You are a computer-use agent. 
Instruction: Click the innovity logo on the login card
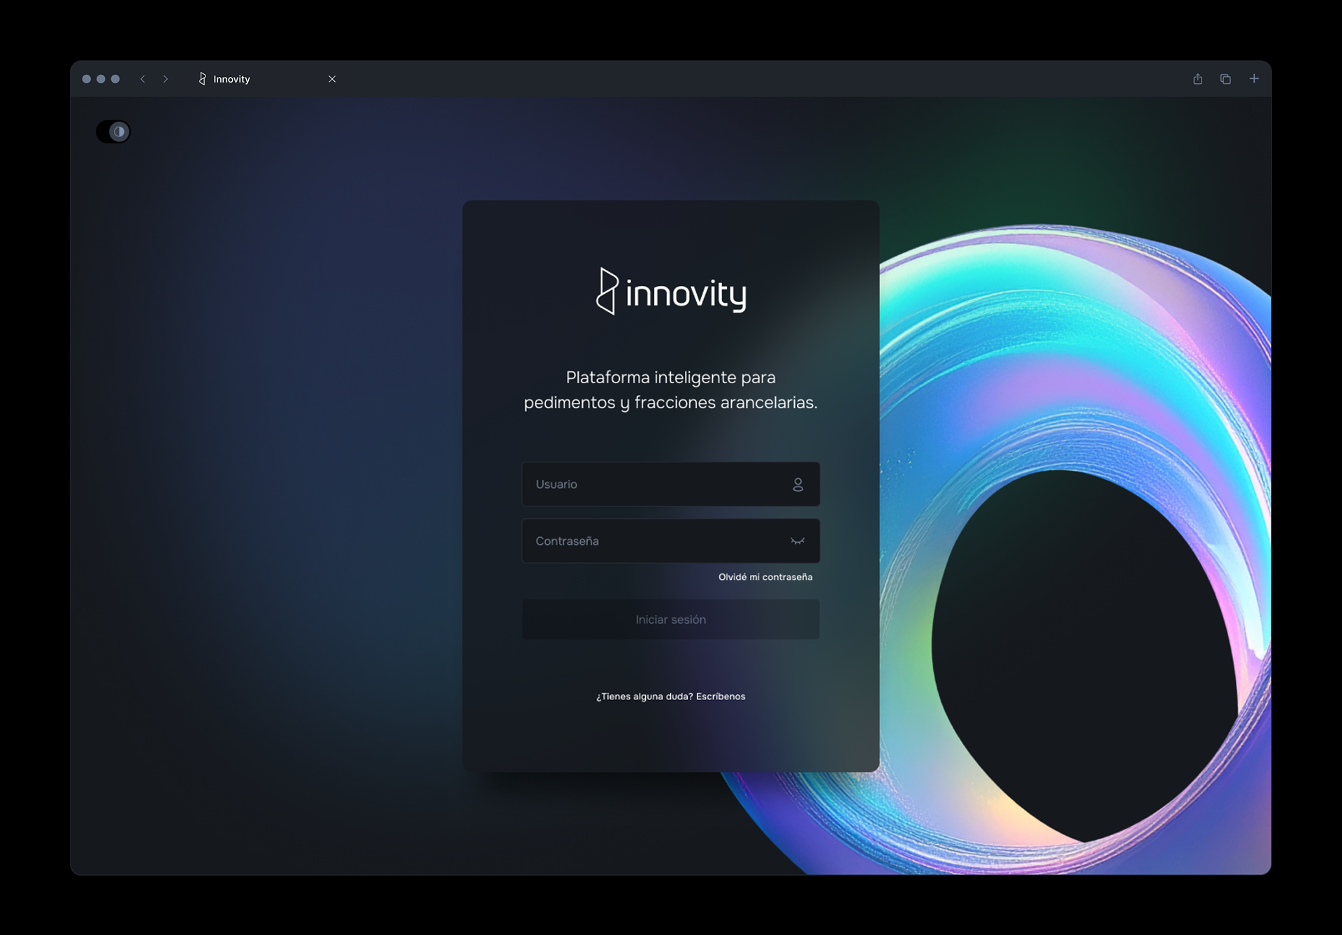coord(671,292)
